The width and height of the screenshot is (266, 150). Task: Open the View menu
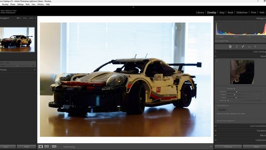pos(33,5)
